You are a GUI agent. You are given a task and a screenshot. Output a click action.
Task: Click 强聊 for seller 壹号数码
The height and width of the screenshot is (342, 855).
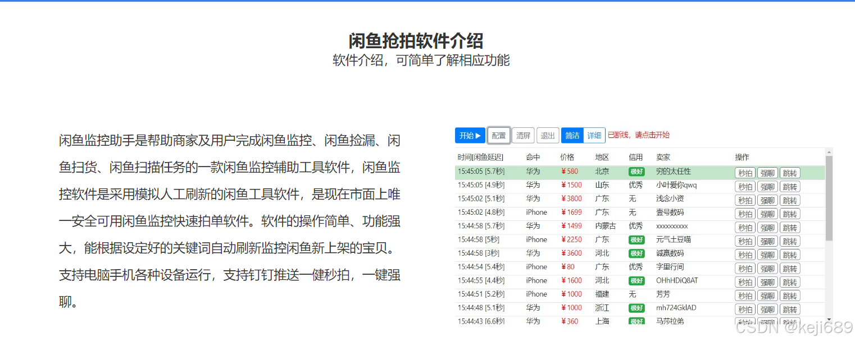click(767, 214)
